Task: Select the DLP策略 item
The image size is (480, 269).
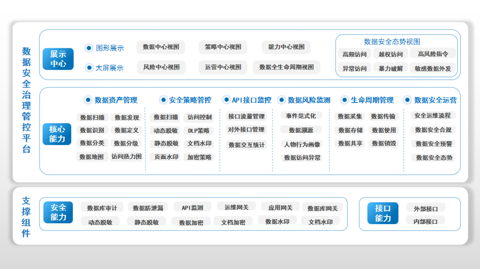Action: (199, 131)
